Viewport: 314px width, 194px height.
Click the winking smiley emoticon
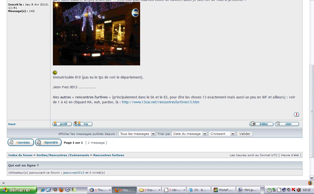point(55,72)
